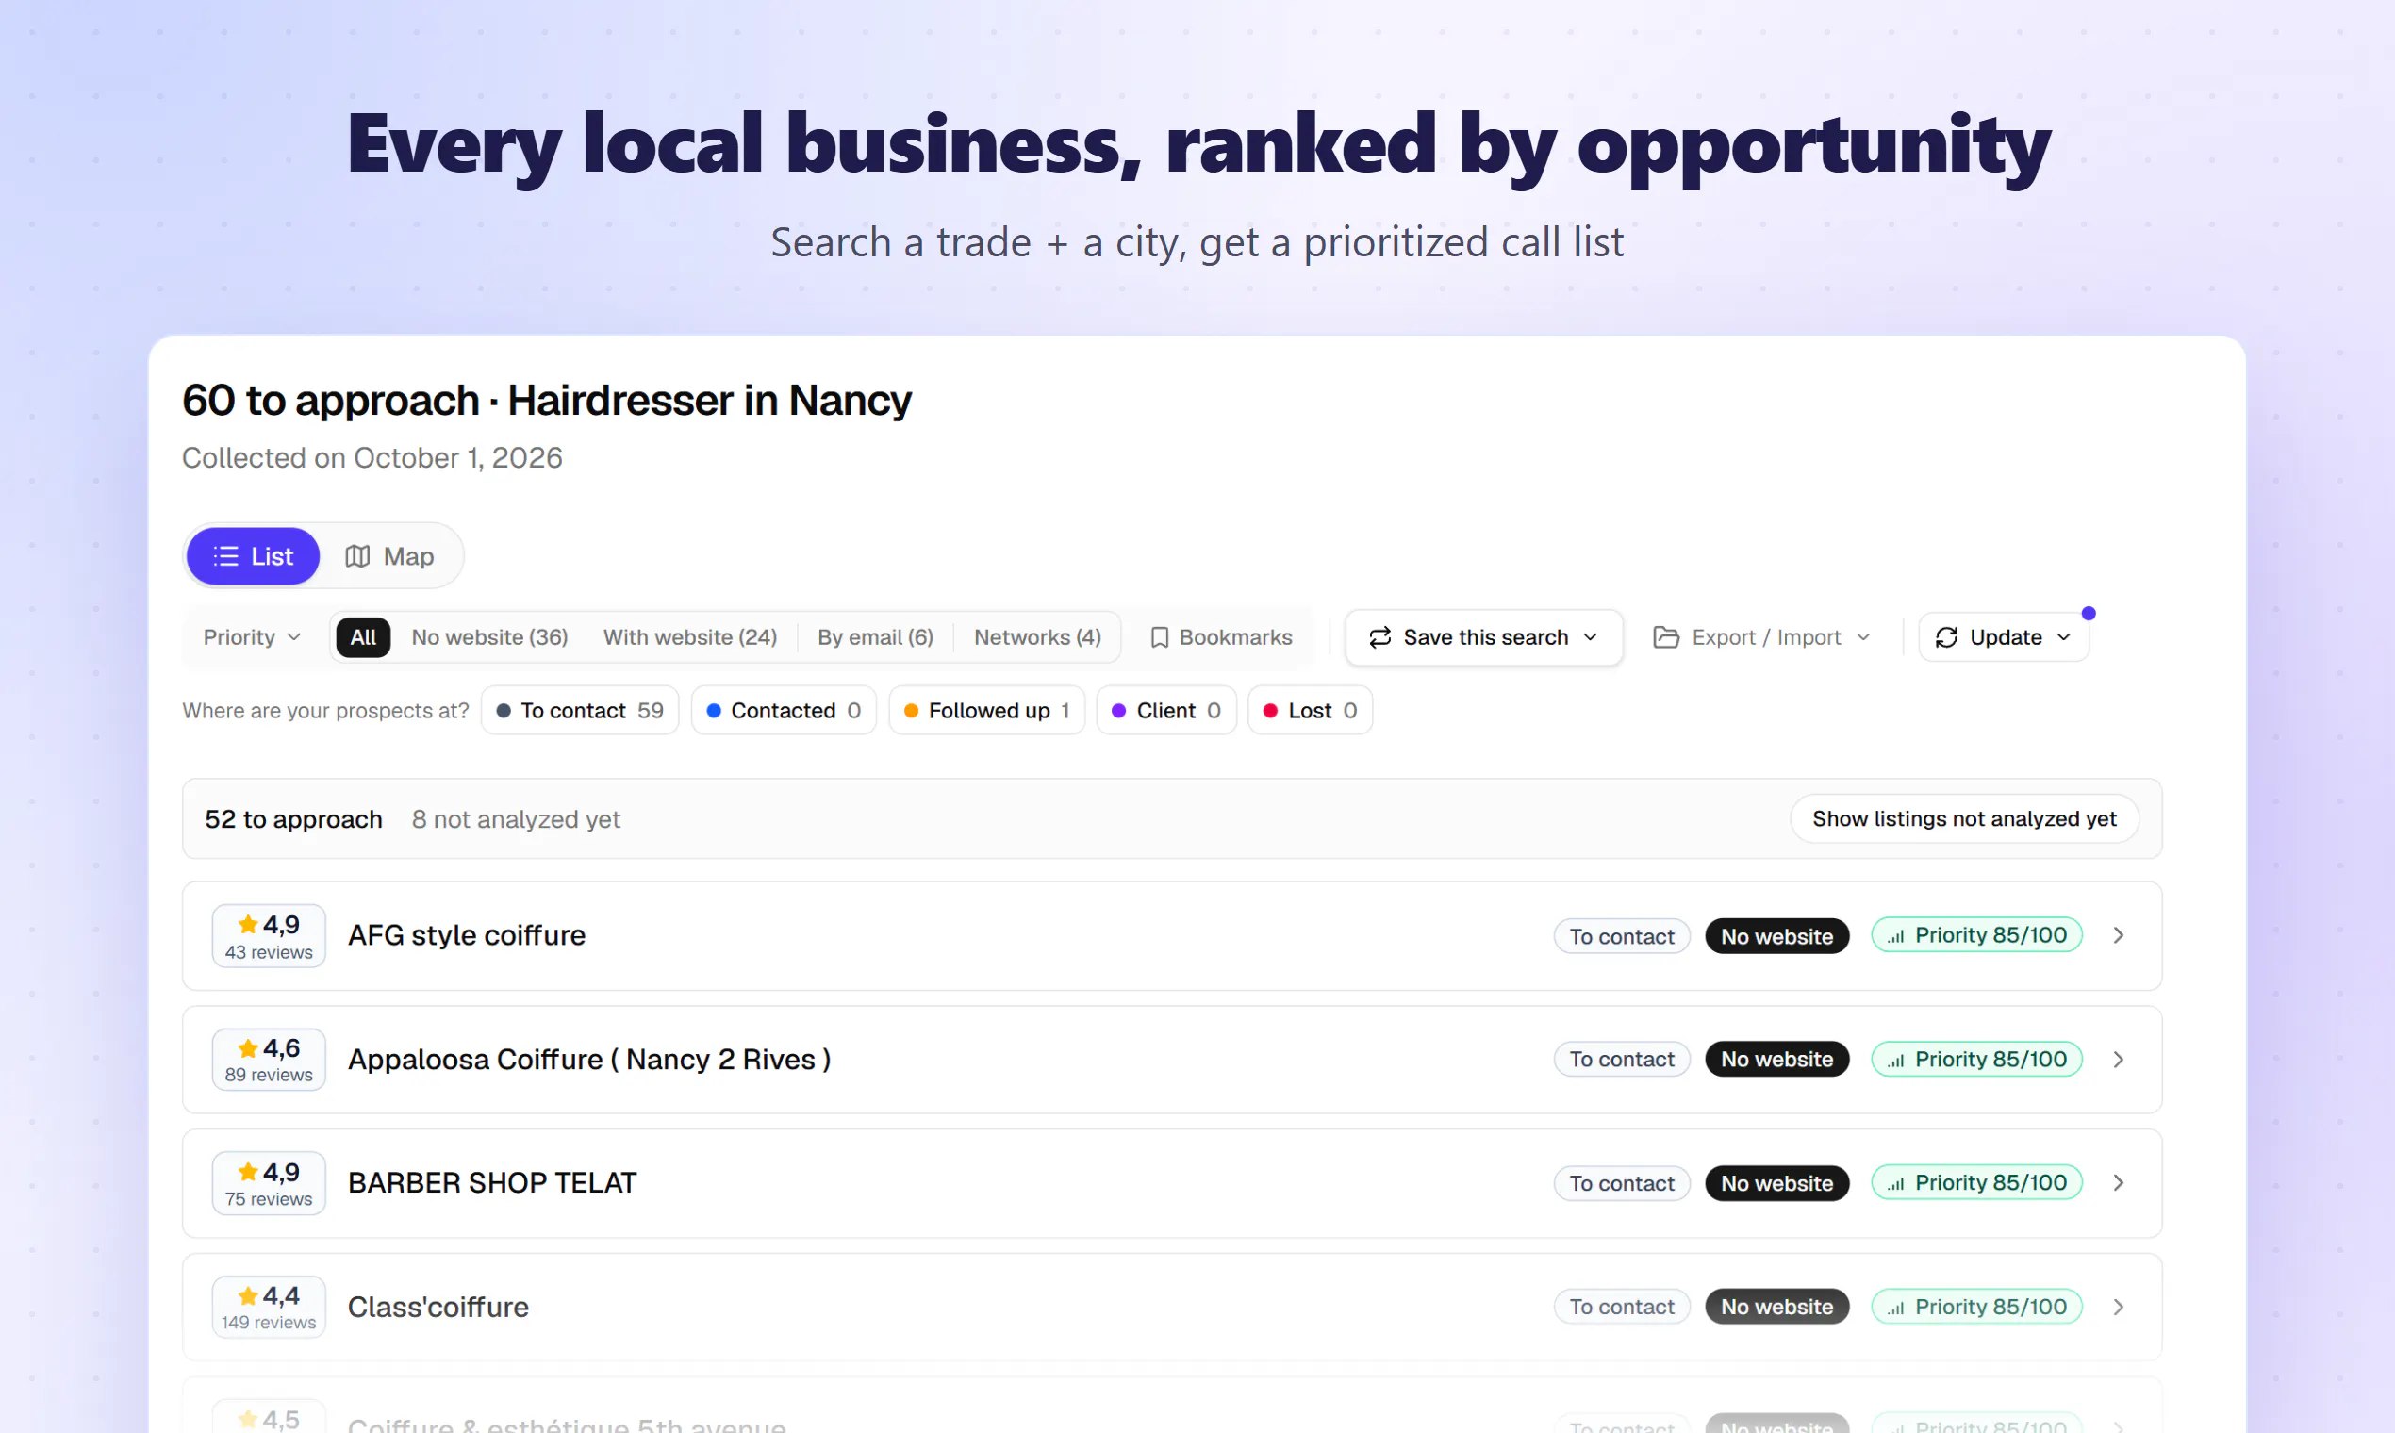The width and height of the screenshot is (2395, 1433).
Task: Click Collected on October 1, 2026 text
Action: pyautogui.click(x=372, y=457)
